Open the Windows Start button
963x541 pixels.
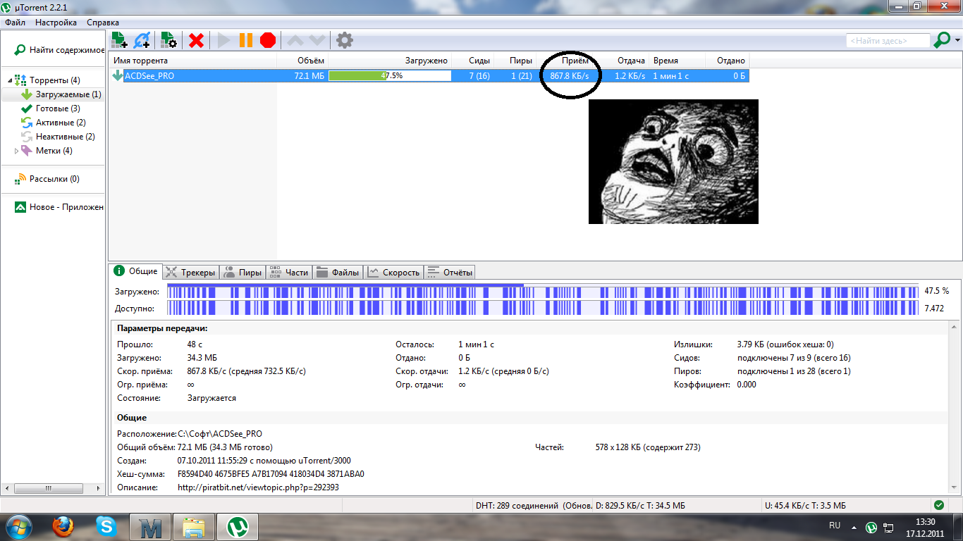coord(19,526)
